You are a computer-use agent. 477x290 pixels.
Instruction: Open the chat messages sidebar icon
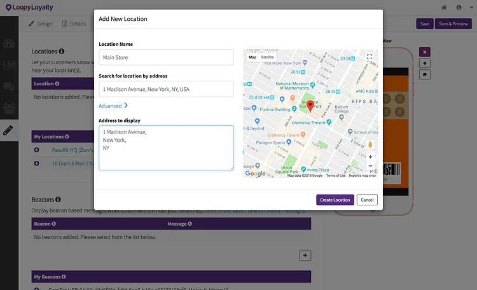(x=9, y=86)
